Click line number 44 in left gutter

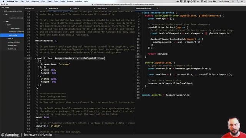pyautogui.click(x=28, y=58)
